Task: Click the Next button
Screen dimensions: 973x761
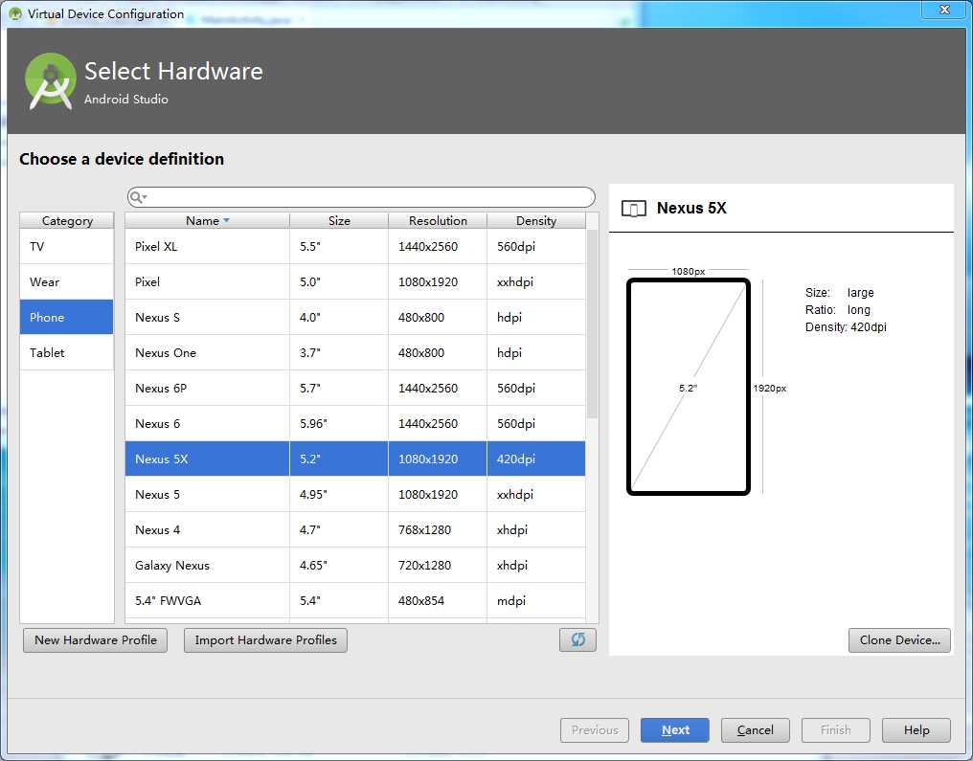Action: click(x=674, y=730)
